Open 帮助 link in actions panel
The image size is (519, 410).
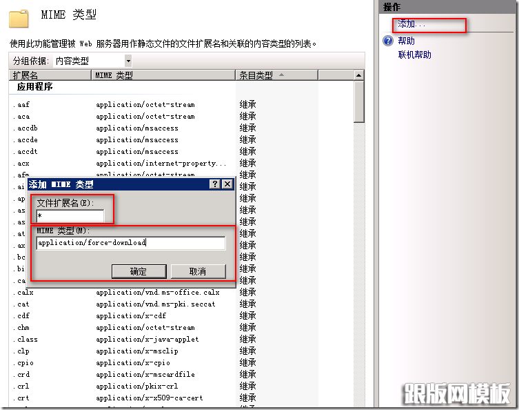(x=406, y=41)
